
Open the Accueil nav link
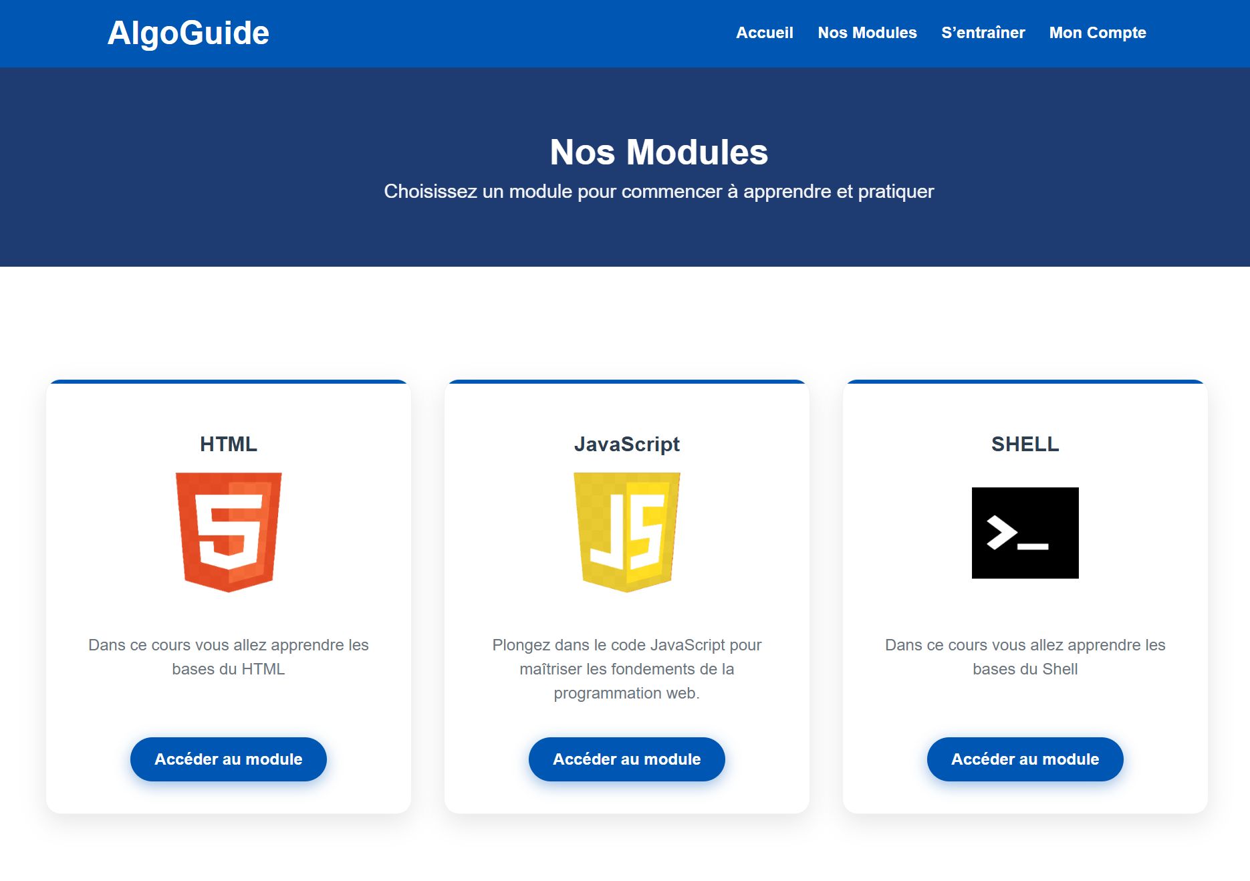pos(764,33)
